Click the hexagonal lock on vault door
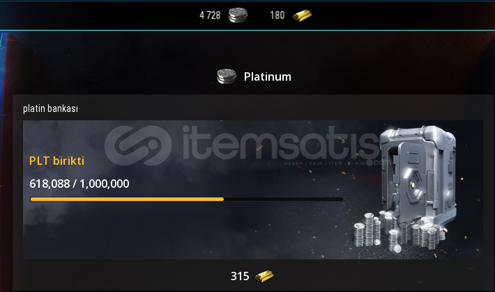Image resolution: width=495 pixels, height=292 pixels. tap(414, 184)
